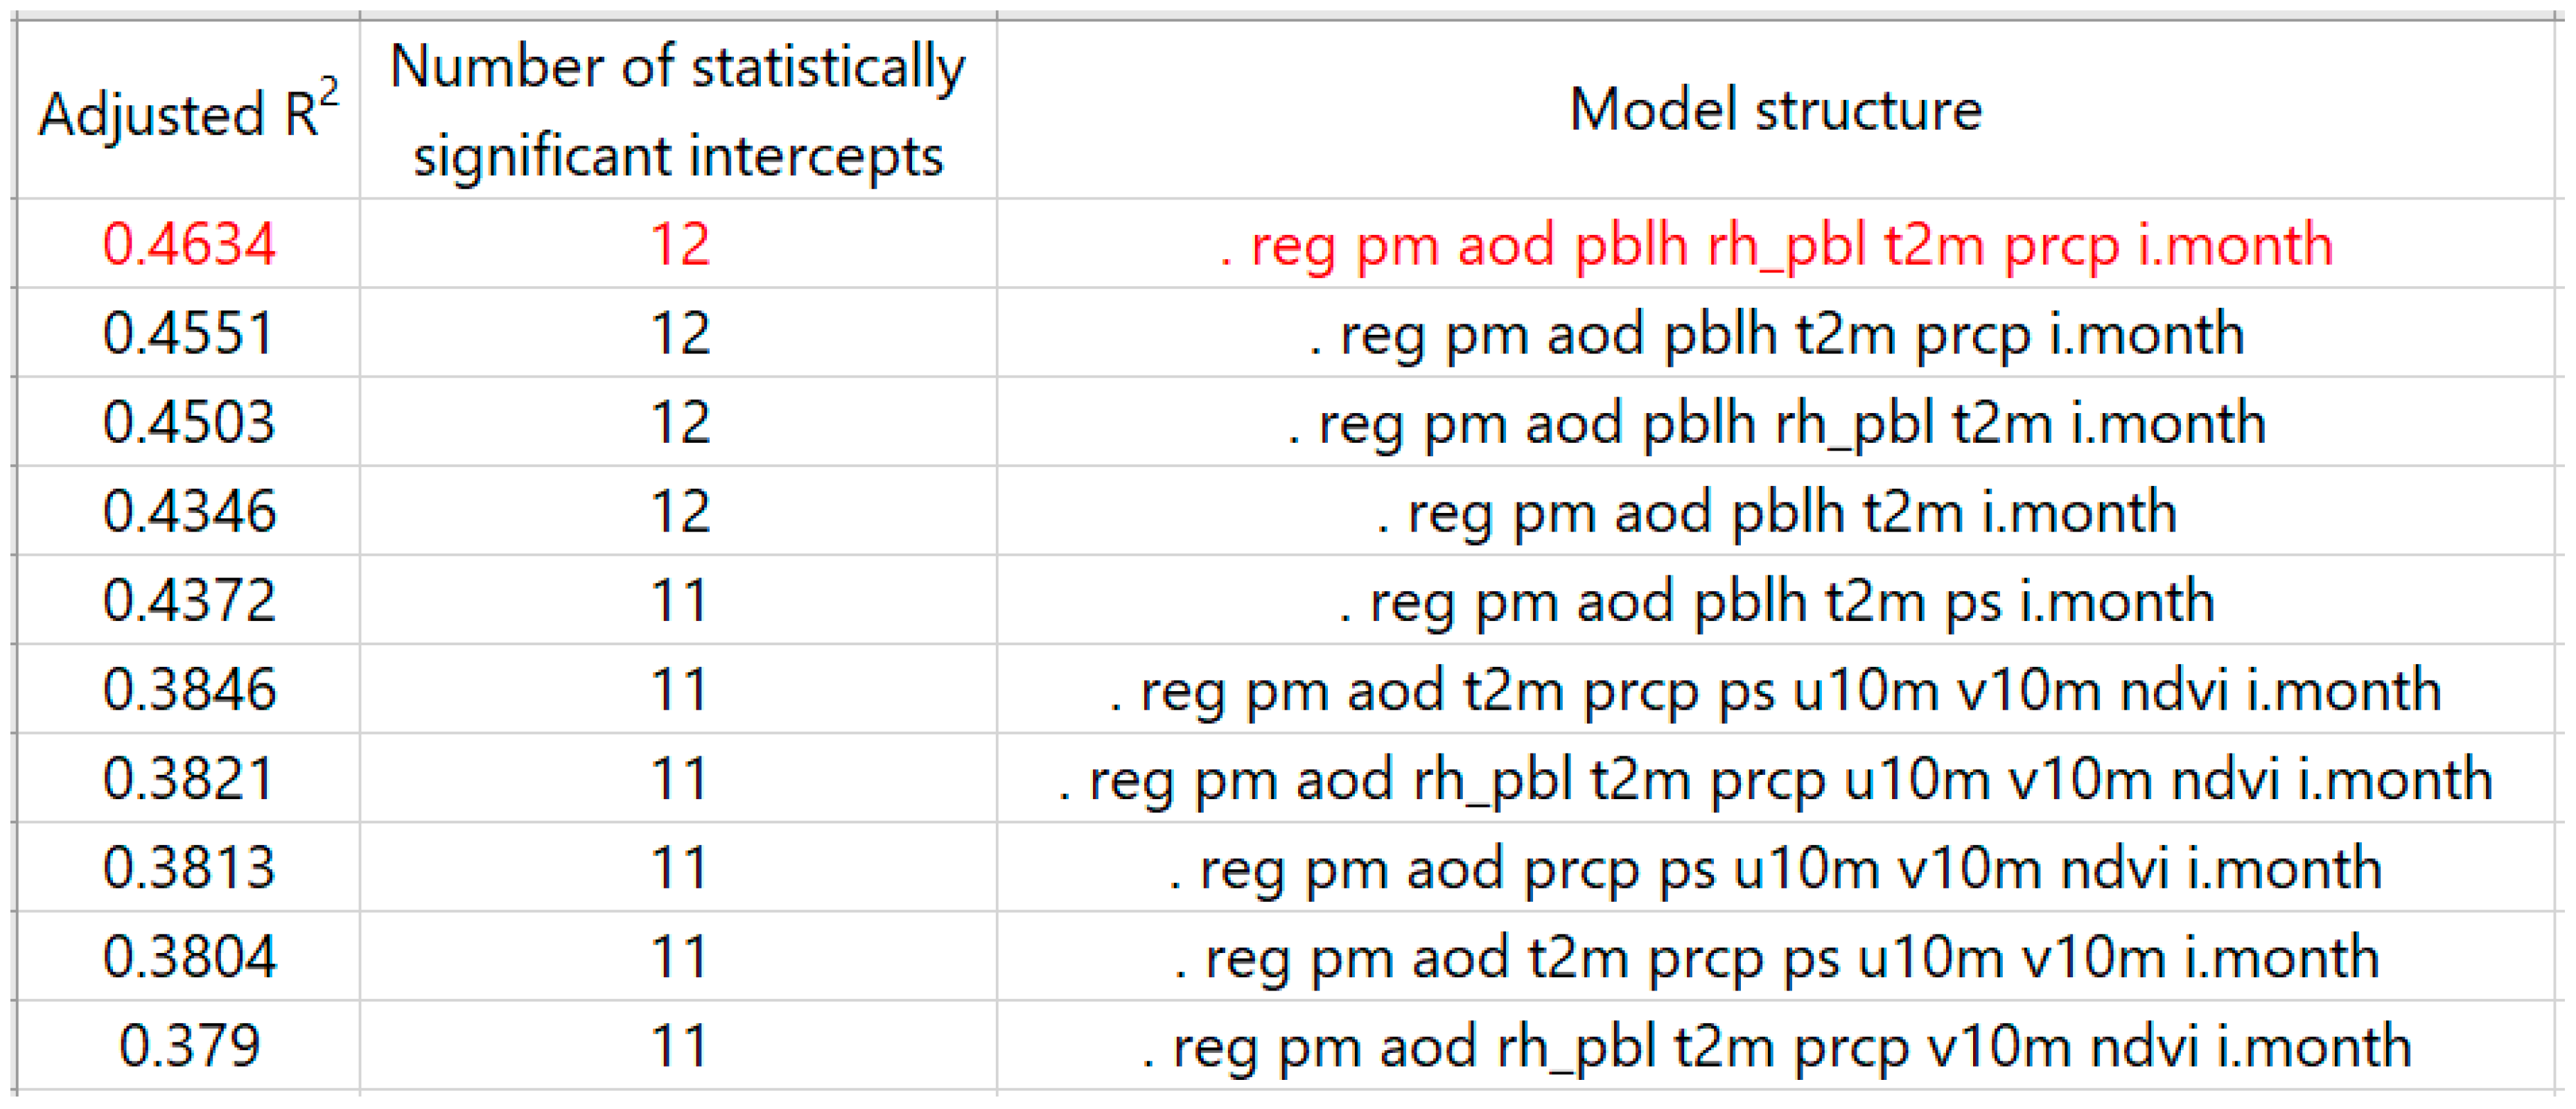This screenshot has width=2576, height=1109.
Task: Click the red model structure text
Action: 1775,244
